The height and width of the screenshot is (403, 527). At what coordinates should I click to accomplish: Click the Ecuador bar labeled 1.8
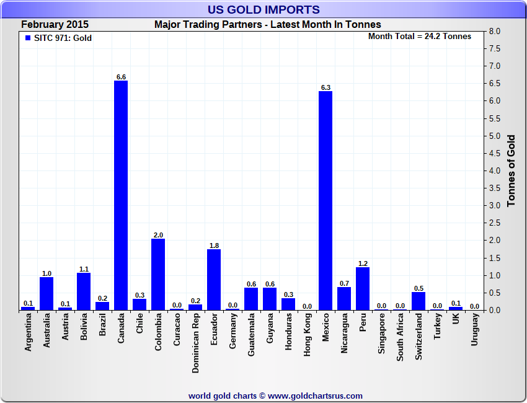click(214, 280)
